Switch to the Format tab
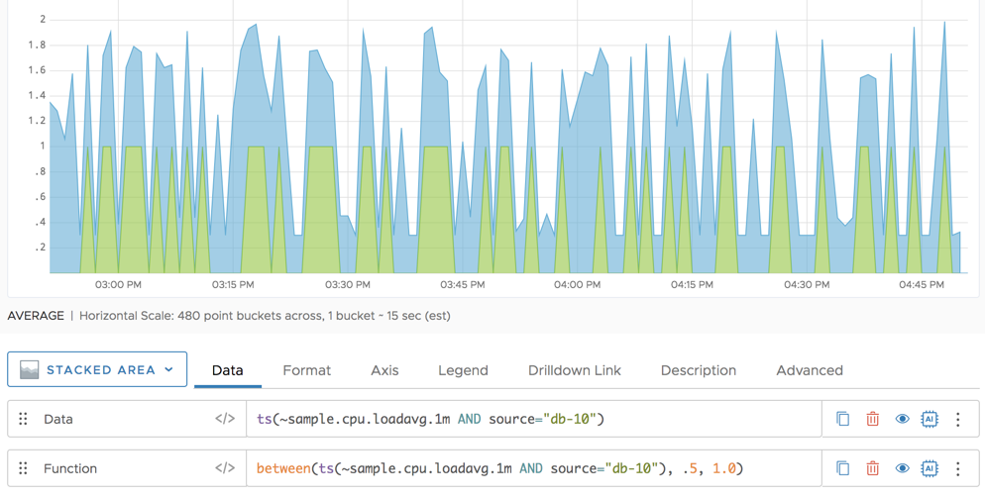The width and height of the screenshot is (985, 499). tap(306, 370)
